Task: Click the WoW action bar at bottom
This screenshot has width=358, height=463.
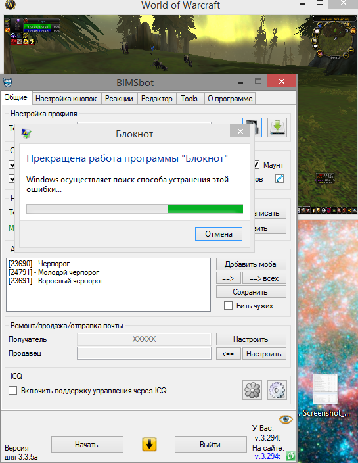Action: [x=328, y=210]
